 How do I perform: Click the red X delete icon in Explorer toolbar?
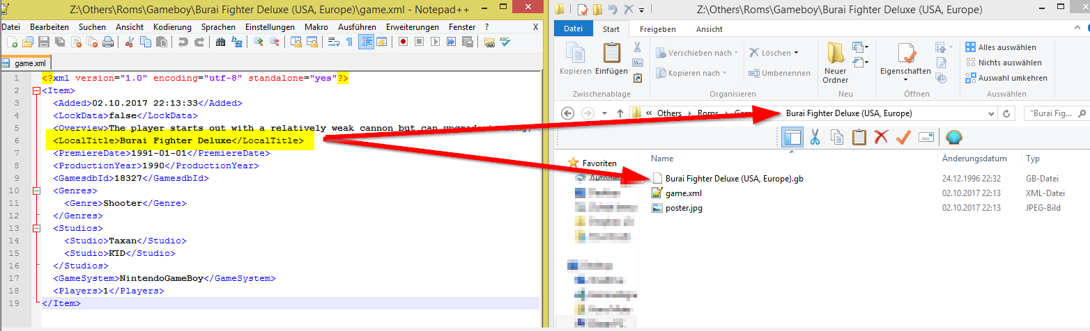coord(881,137)
